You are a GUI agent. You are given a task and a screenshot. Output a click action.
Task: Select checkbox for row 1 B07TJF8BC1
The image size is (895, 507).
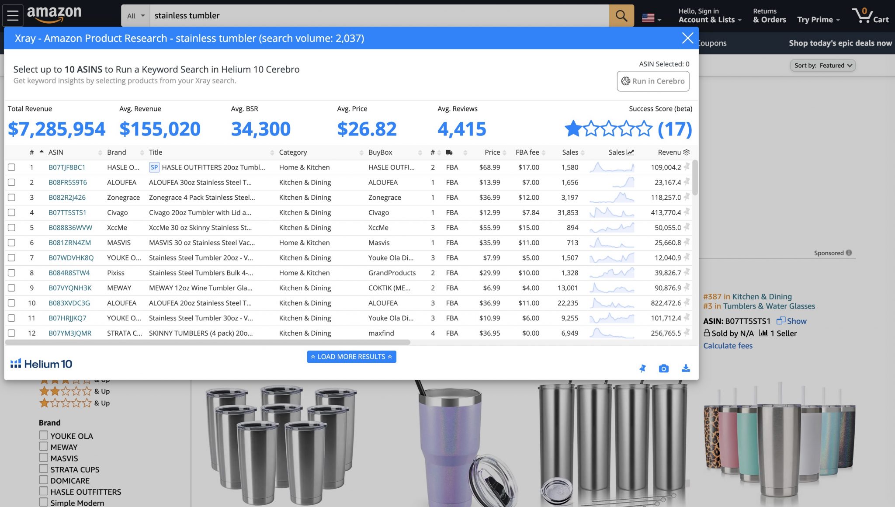pos(11,167)
